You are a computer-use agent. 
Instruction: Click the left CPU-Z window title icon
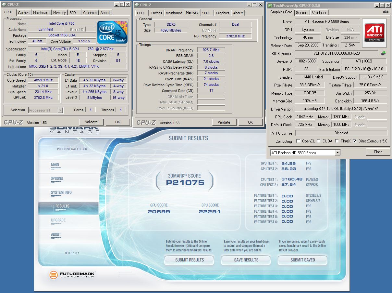[4, 5]
